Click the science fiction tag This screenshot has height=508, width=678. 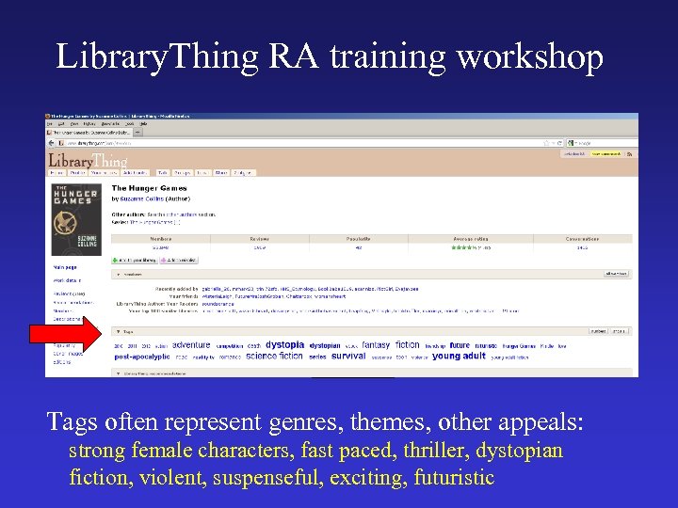[x=274, y=357]
